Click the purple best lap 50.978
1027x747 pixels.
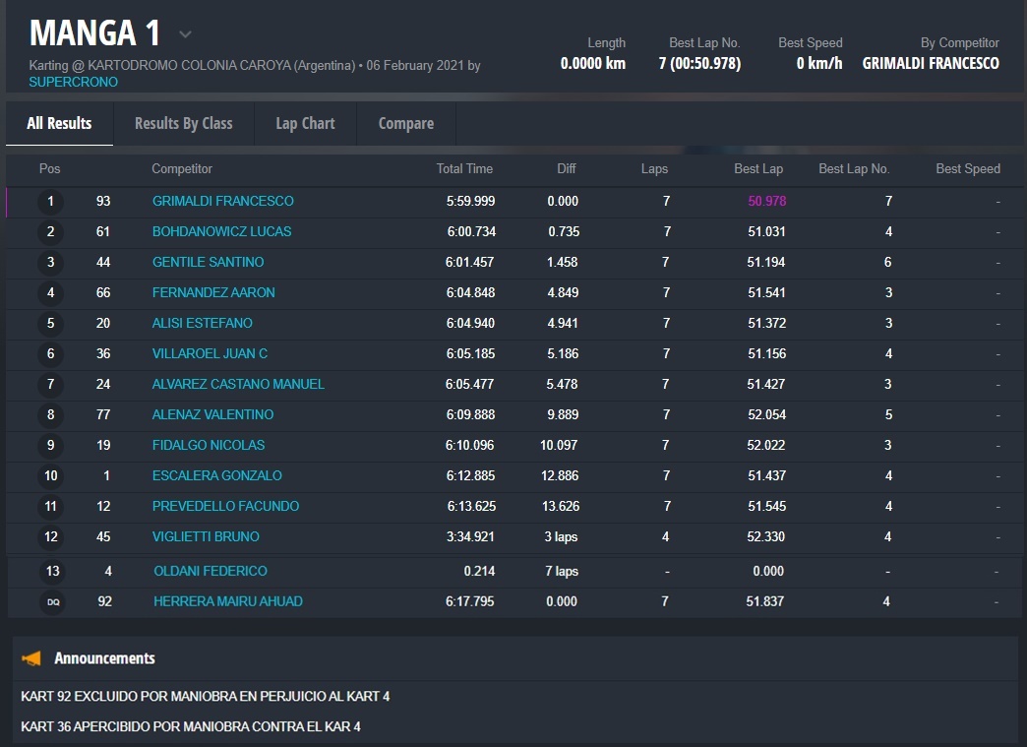coord(766,201)
